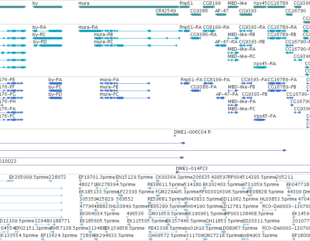The width and height of the screenshot is (310, 241).
Task: Click the CG16789-PA protein label
Action: click(x=282, y=80)
